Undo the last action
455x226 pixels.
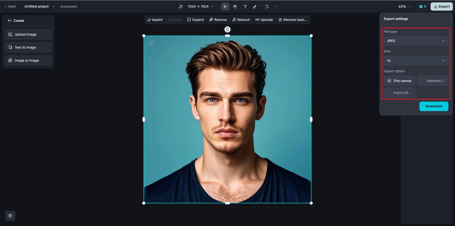coord(267,6)
